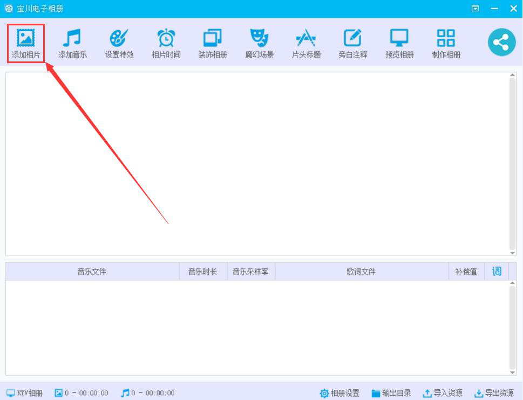Open 输出目录 output folder

[391, 393]
